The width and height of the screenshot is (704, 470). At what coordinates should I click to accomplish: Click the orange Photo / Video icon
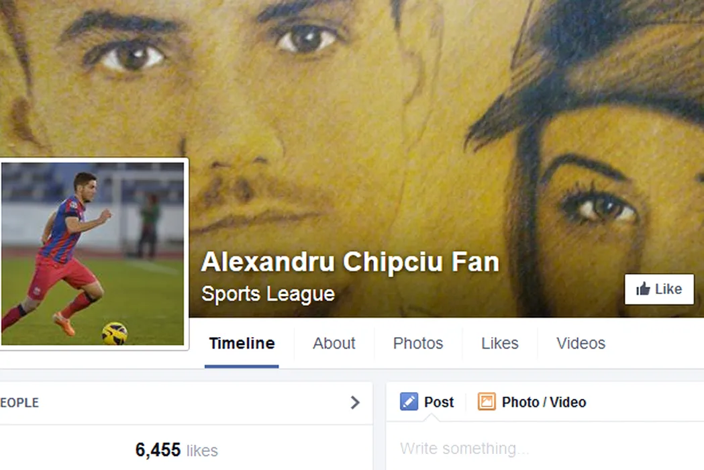pyautogui.click(x=487, y=402)
